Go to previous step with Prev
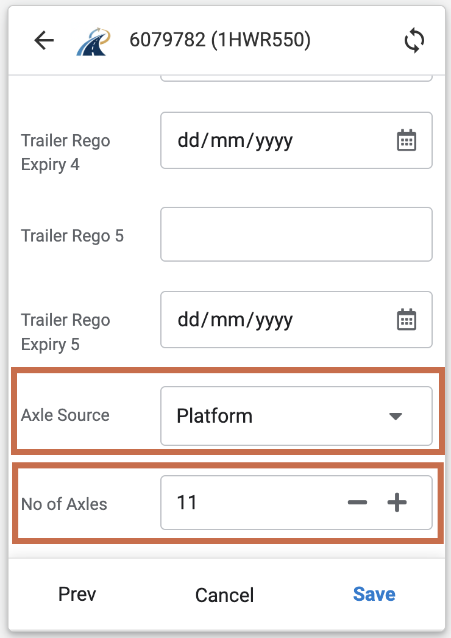 [x=77, y=594]
